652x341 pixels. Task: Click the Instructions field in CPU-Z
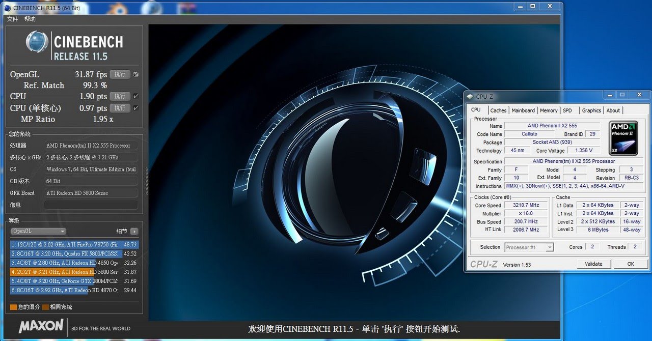point(574,186)
